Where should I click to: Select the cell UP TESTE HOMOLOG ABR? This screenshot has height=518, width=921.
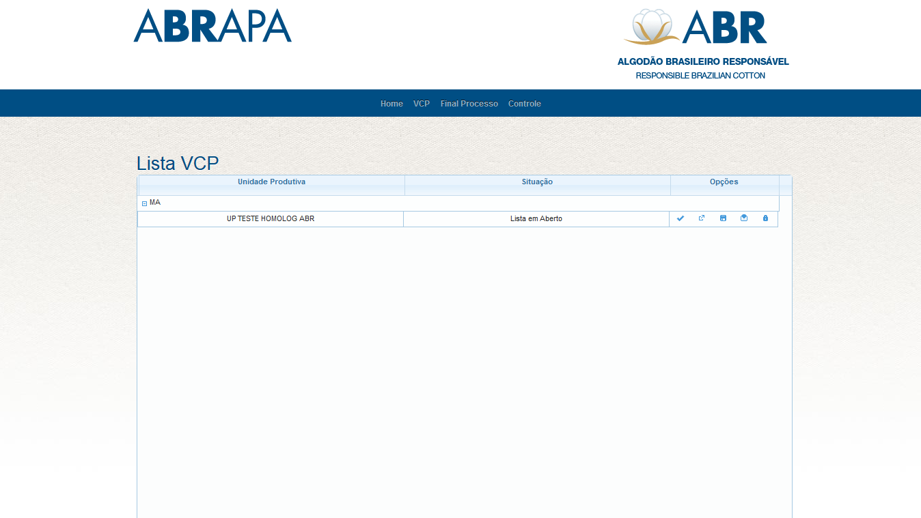coord(271,219)
